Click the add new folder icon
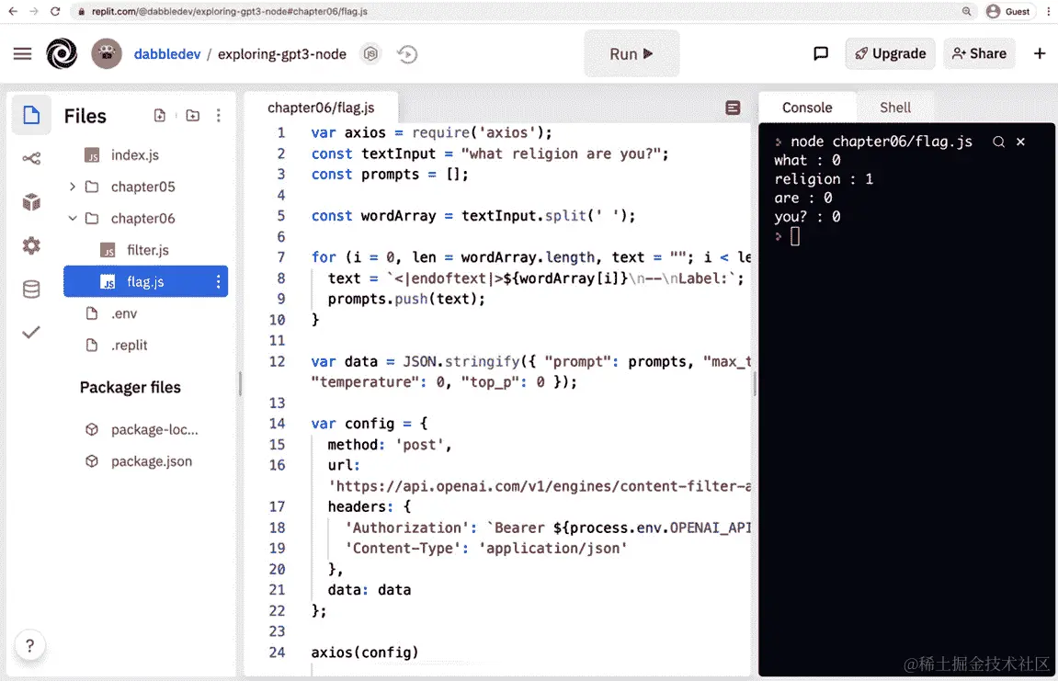 [193, 116]
